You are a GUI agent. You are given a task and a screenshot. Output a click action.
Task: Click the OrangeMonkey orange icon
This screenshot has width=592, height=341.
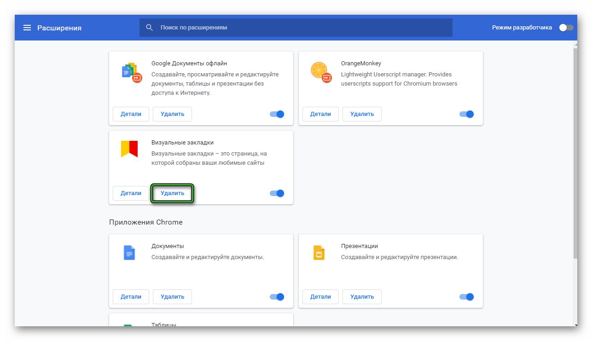pyautogui.click(x=321, y=71)
